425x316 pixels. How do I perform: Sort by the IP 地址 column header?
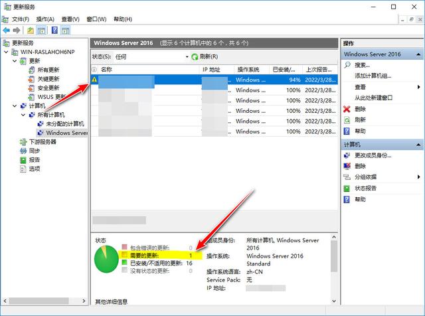tap(217, 70)
